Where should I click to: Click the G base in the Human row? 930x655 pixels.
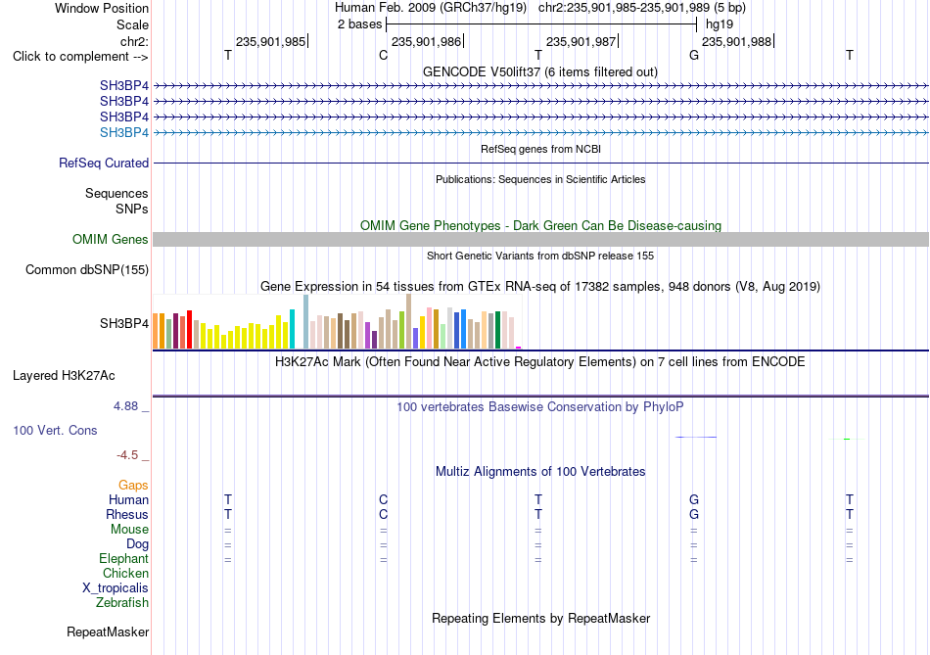pyautogui.click(x=694, y=500)
